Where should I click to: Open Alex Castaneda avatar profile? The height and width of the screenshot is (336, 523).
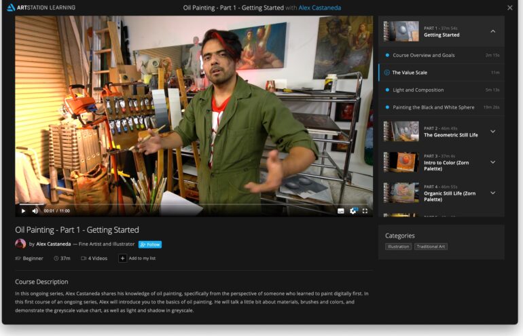coord(20,244)
